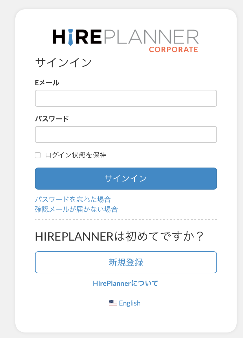Click the ログイン状態を保持 label text
The width and height of the screenshot is (243, 338).
(76, 155)
